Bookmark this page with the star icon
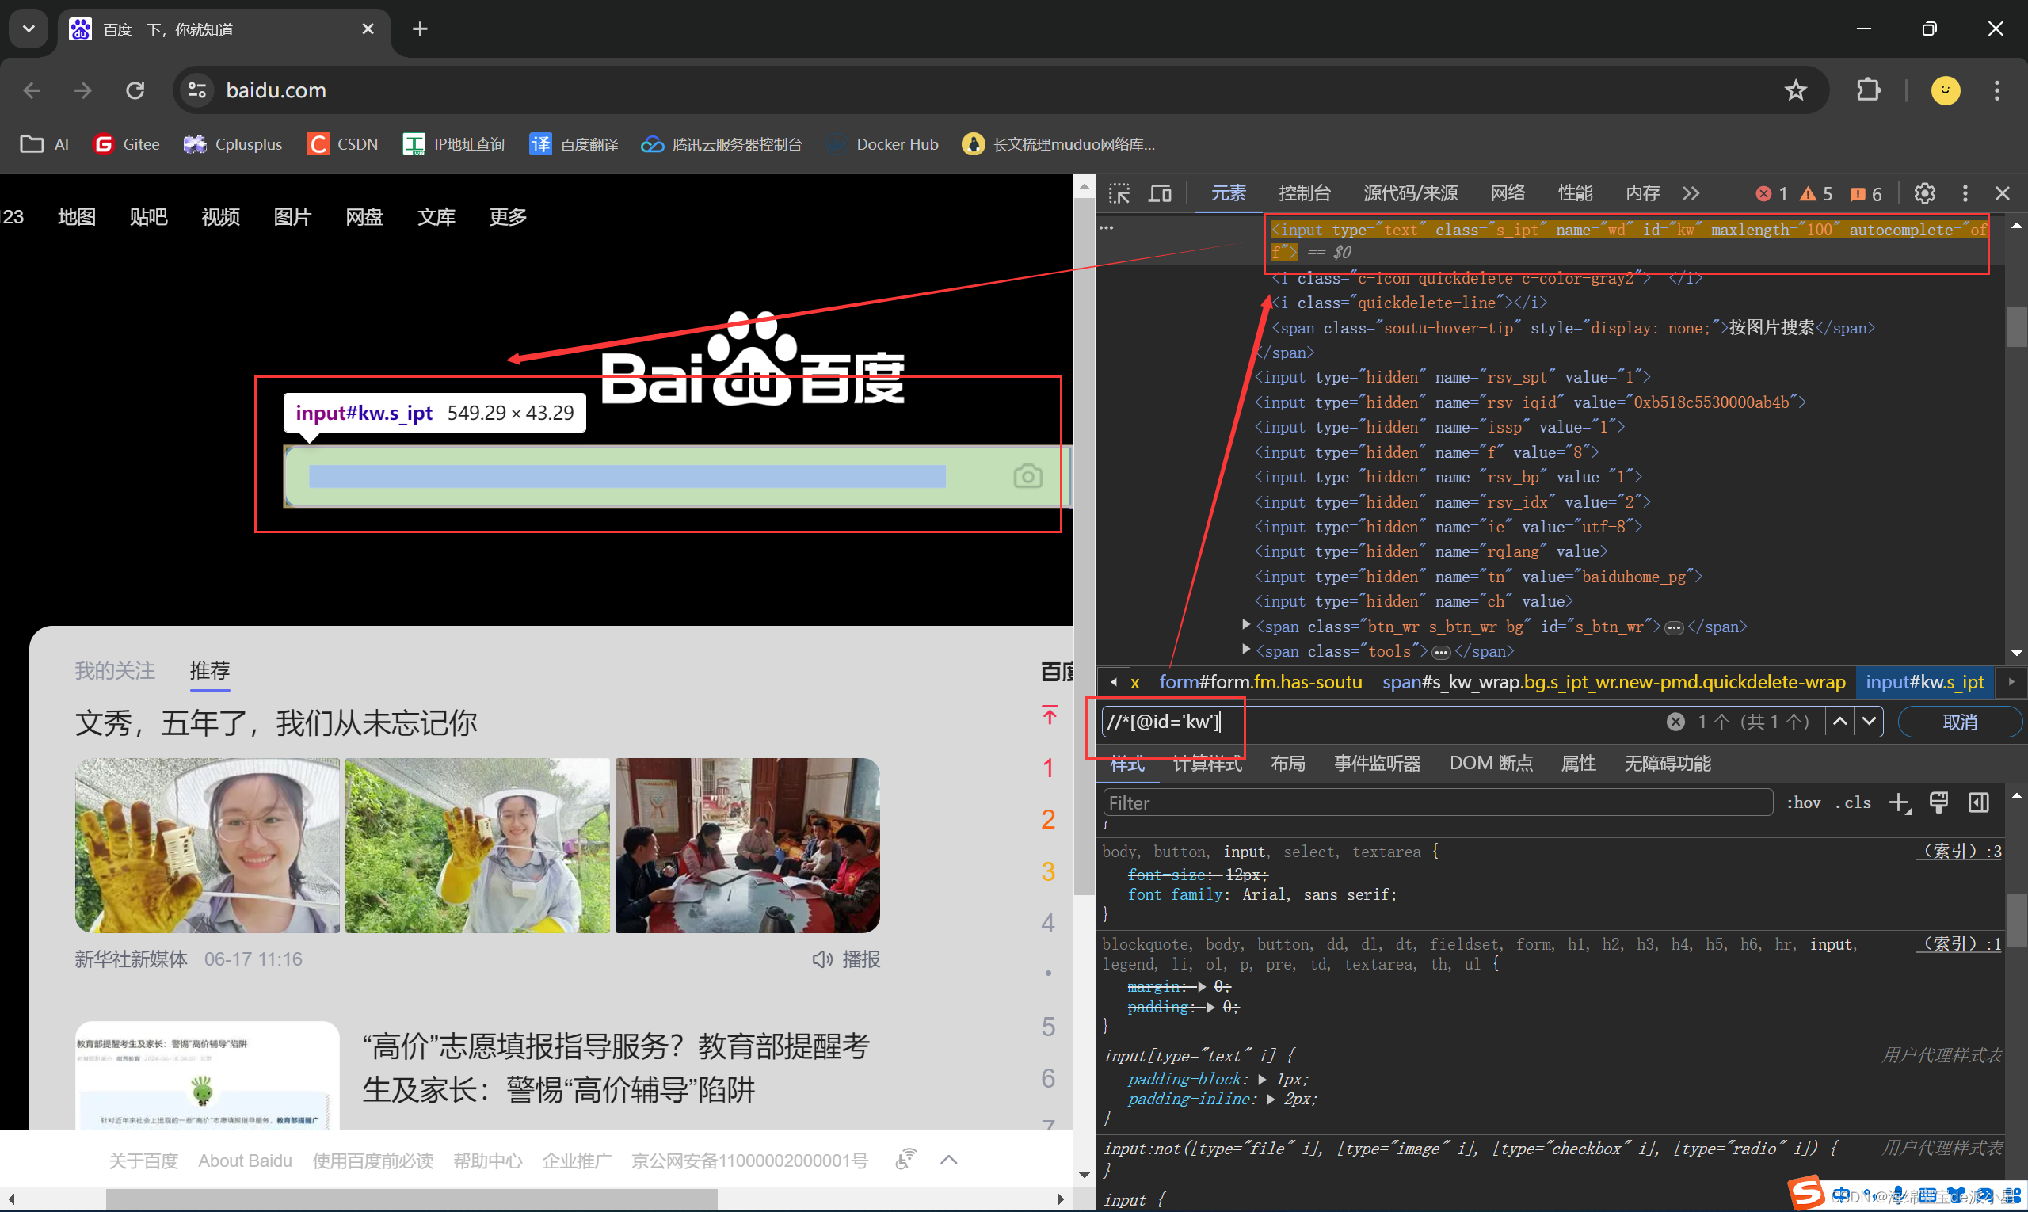Screen dimensions: 2028x1212 coord(1795,90)
